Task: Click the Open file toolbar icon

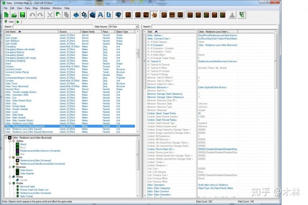Action: pos(14,15)
